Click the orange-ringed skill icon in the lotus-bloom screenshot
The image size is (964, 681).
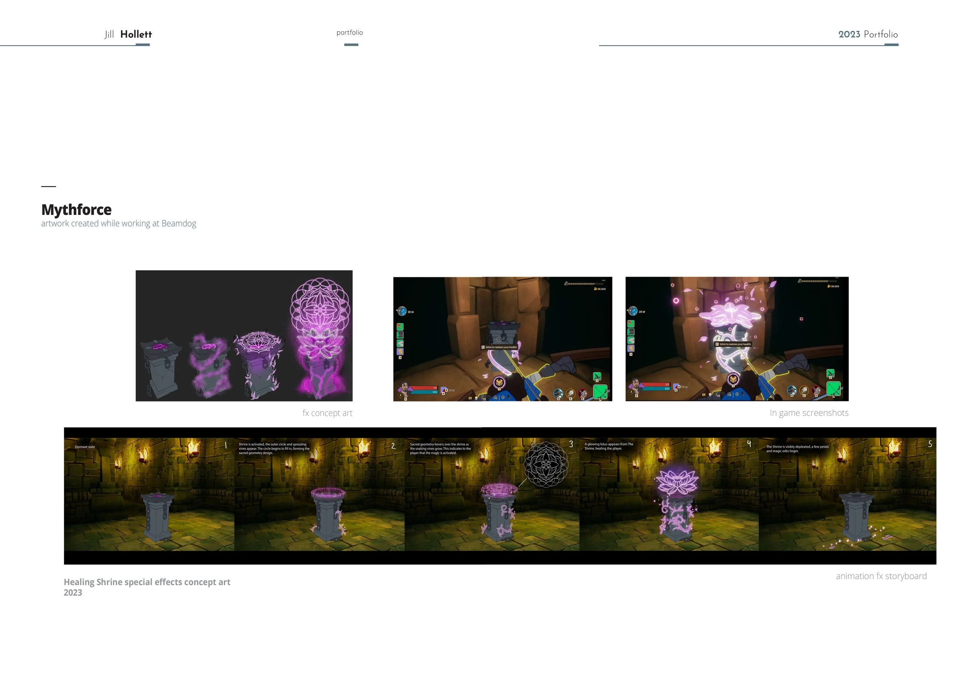coord(804,390)
